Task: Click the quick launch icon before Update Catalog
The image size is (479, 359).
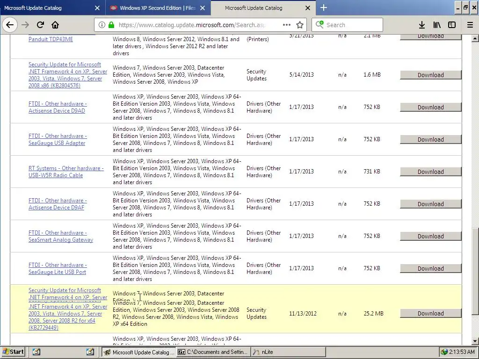Action: pos(90,352)
